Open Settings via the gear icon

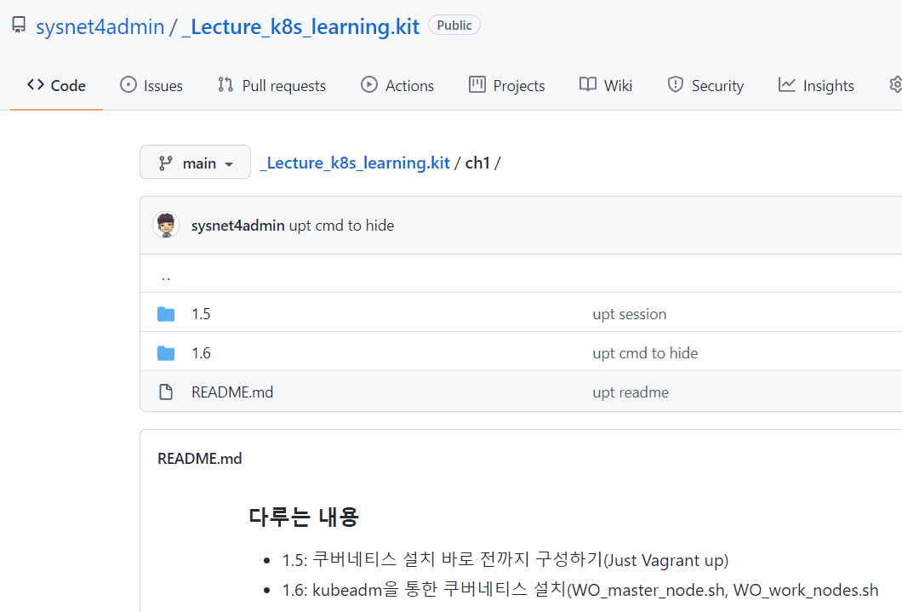point(896,84)
